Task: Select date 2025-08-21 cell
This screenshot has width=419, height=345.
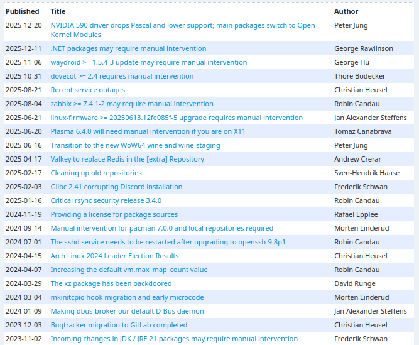Action: pos(23,90)
